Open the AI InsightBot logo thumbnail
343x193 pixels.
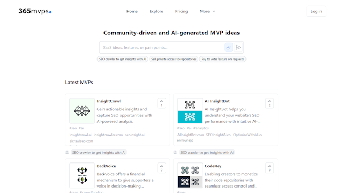(190, 111)
